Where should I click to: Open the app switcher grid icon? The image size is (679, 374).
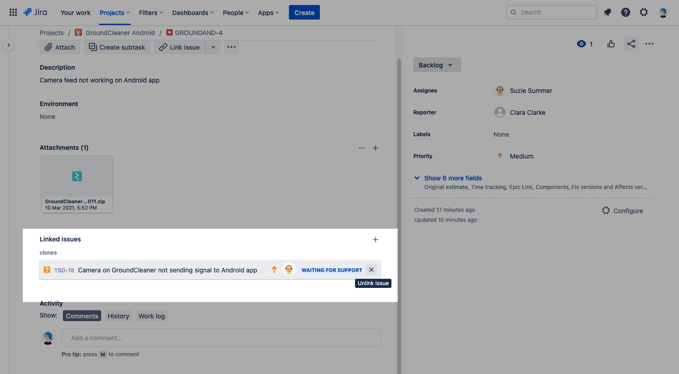(13, 12)
